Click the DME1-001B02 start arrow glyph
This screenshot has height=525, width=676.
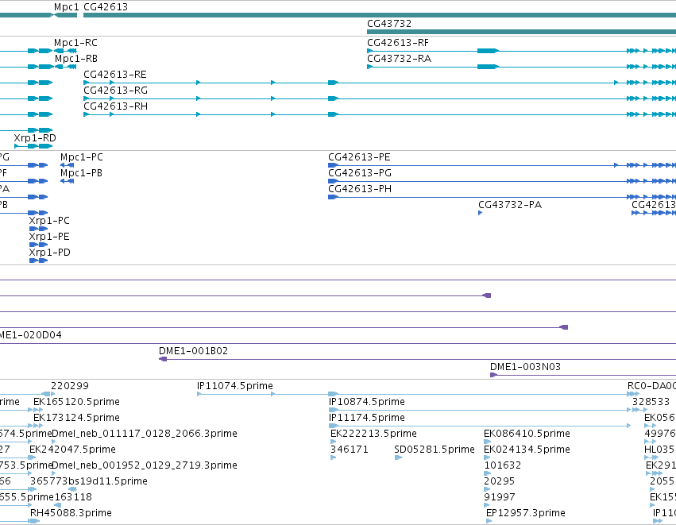point(163,359)
